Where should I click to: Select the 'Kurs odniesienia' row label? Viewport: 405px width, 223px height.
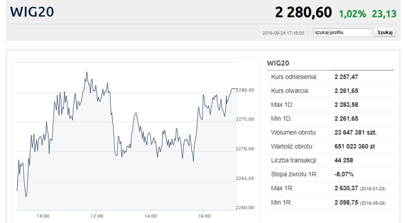pyautogui.click(x=294, y=77)
